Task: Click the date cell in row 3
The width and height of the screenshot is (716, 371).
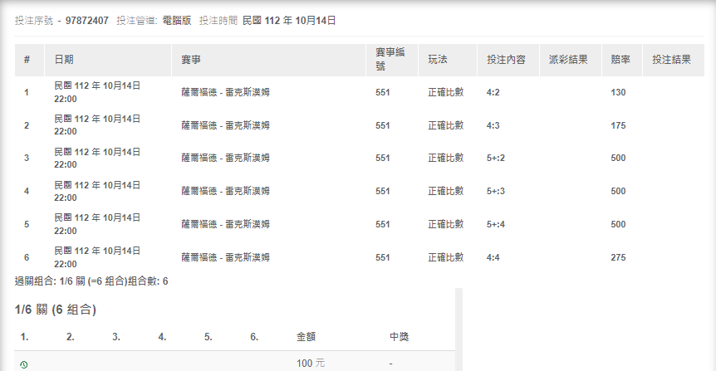Action: (97, 158)
